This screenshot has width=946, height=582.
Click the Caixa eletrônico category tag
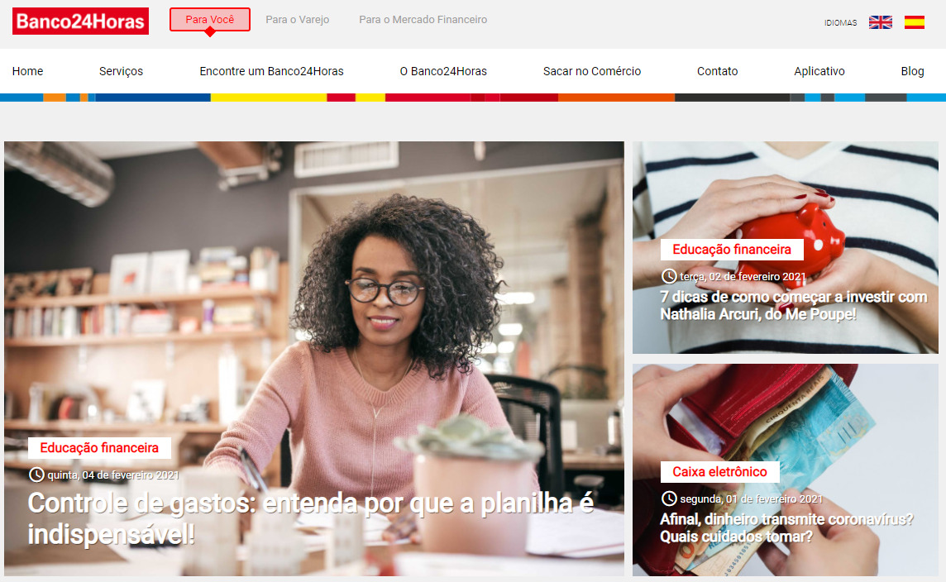coord(719,471)
